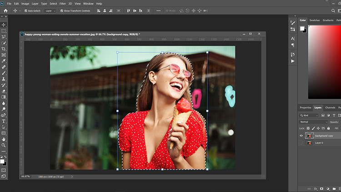
Task: Expand the status bar info arrow
Action: pos(72,177)
